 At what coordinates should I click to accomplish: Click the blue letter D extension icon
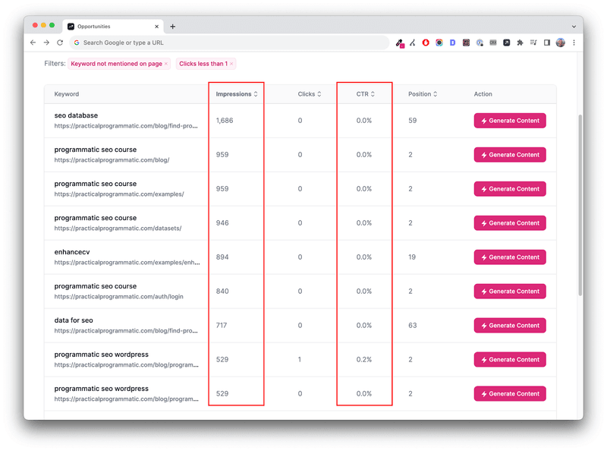click(452, 43)
